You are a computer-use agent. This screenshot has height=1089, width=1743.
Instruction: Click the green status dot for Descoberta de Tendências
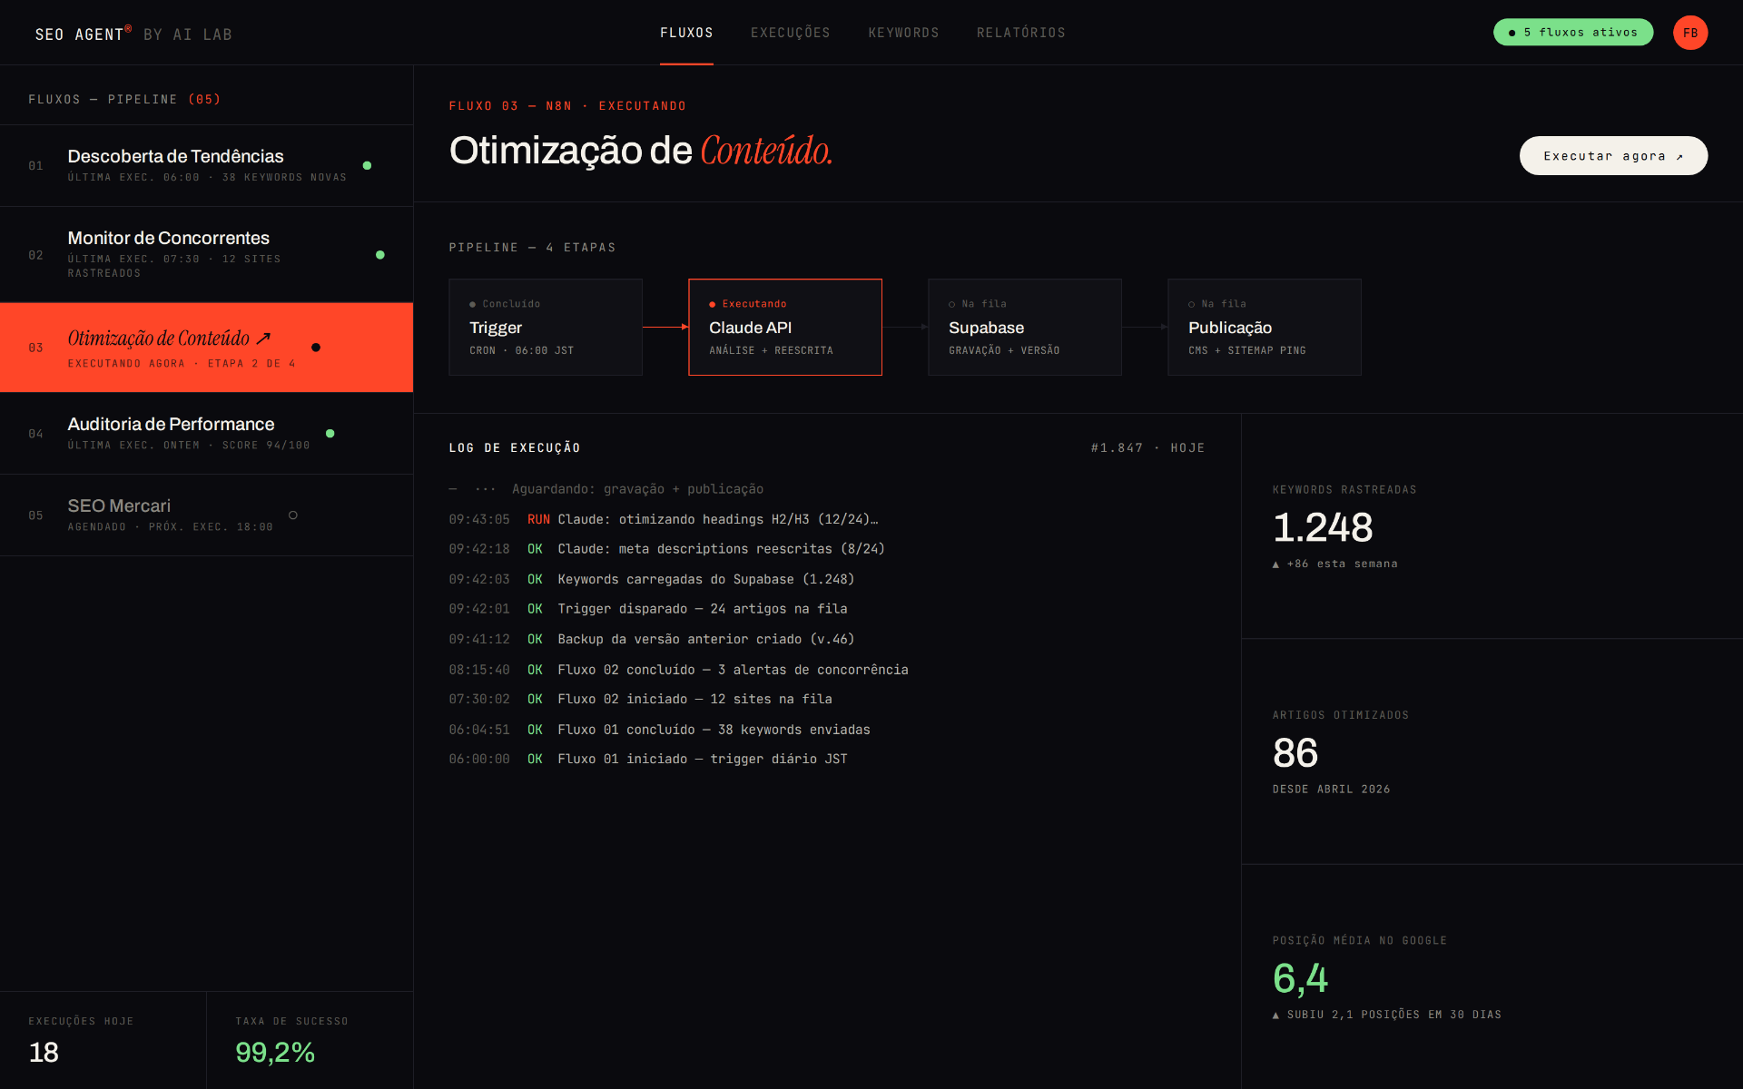pos(367,165)
